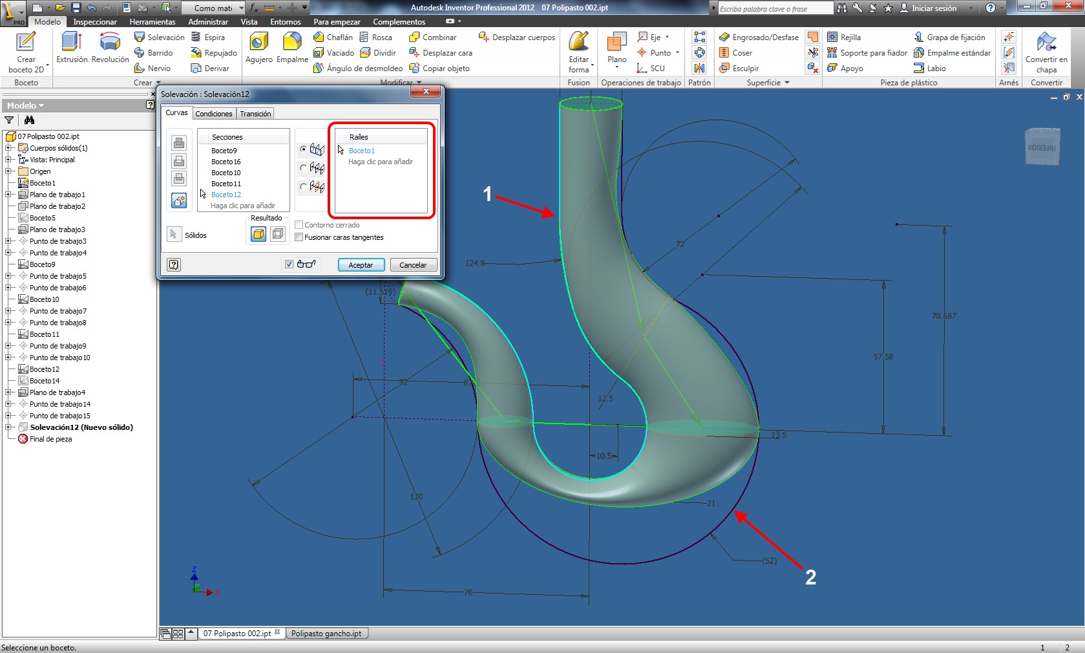Click the keyword search input field
Image resolution: width=1085 pixels, height=653 pixels.
(x=775, y=8)
